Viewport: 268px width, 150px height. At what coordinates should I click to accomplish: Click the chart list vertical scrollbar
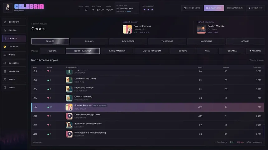[264, 132]
